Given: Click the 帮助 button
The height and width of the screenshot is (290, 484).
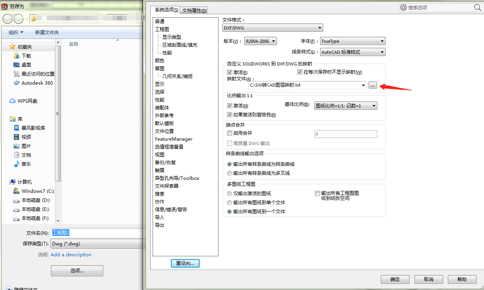Looking at the screenshot, I should [462, 279].
